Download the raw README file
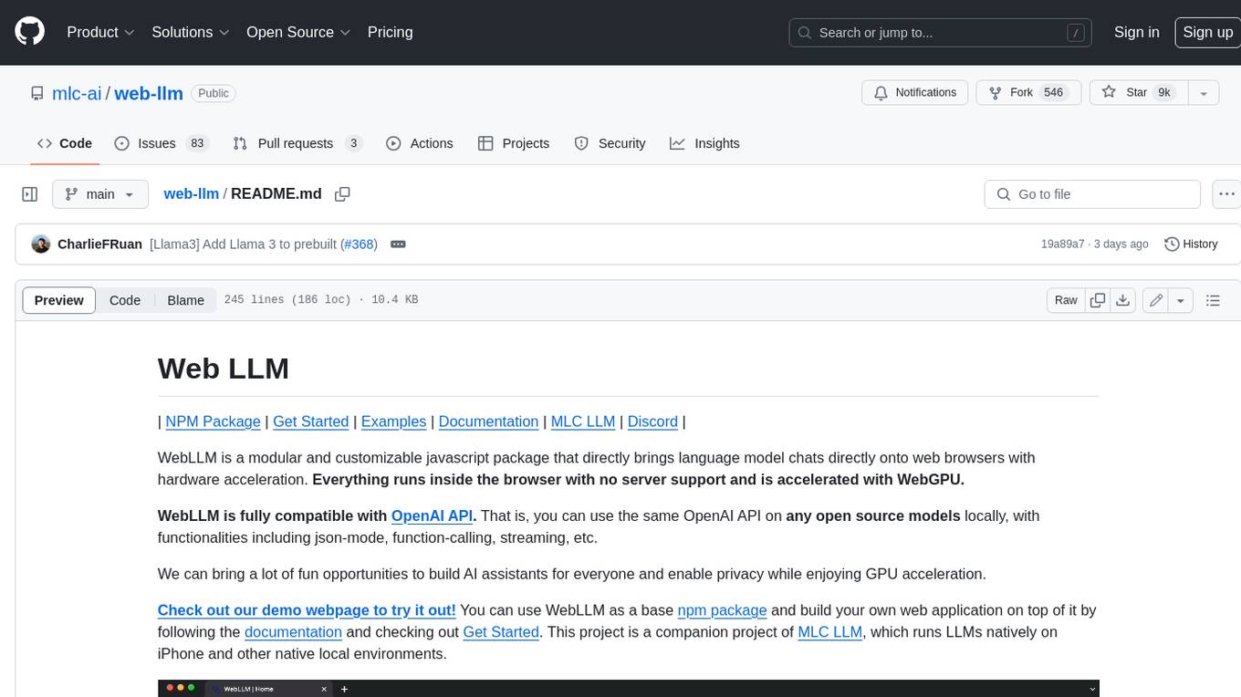 (x=1123, y=300)
